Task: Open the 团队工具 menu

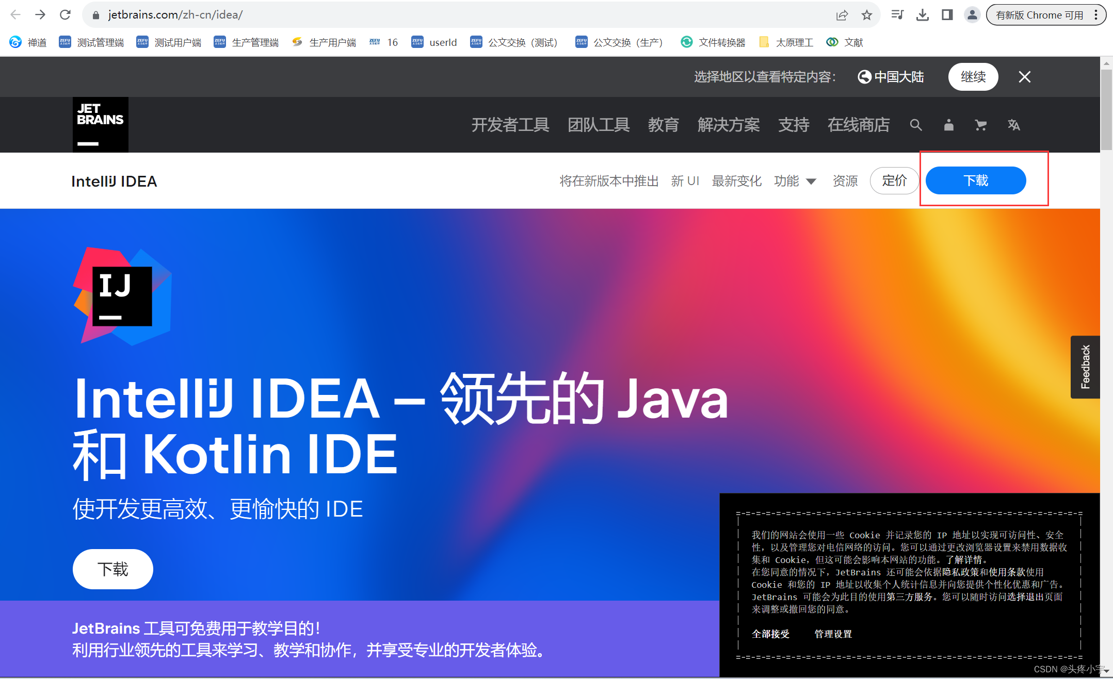Action: click(x=599, y=125)
